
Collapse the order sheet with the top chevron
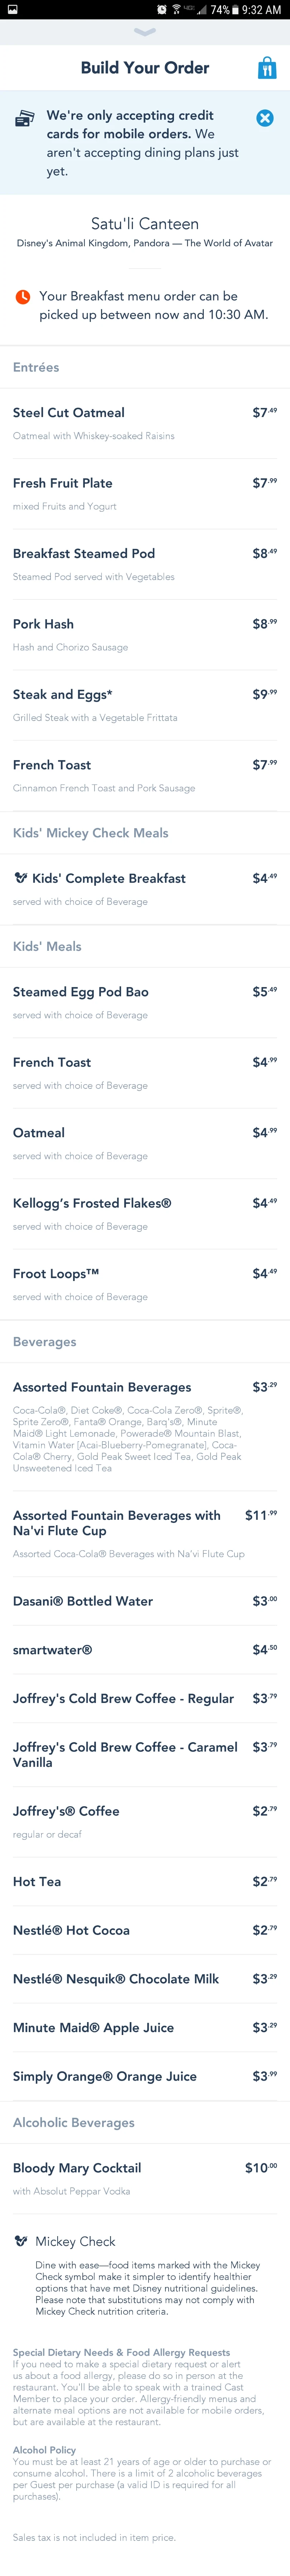click(x=145, y=32)
